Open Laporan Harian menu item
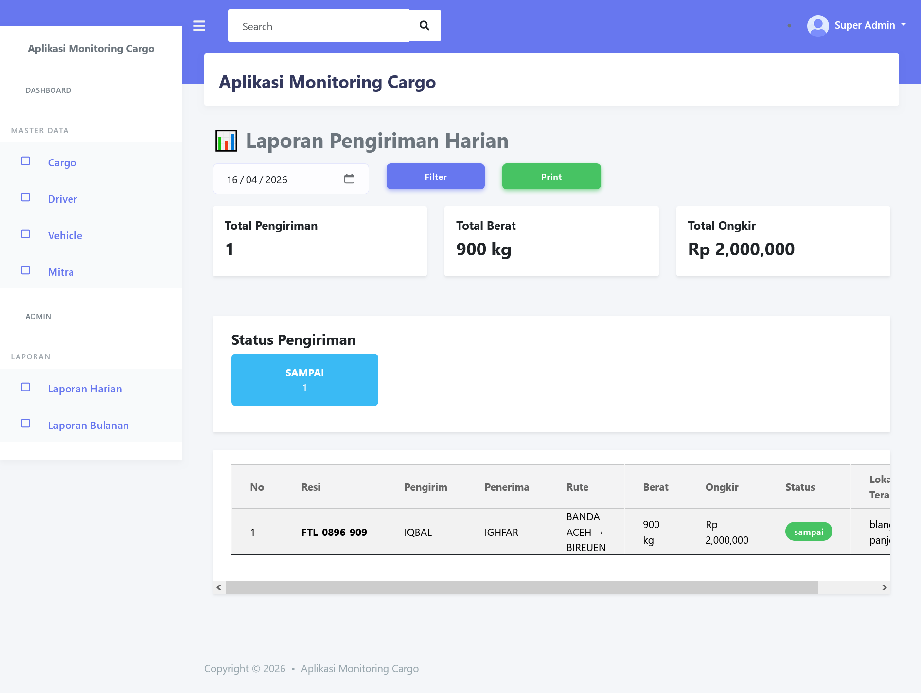The height and width of the screenshot is (693, 921). click(x=85, y=389)
